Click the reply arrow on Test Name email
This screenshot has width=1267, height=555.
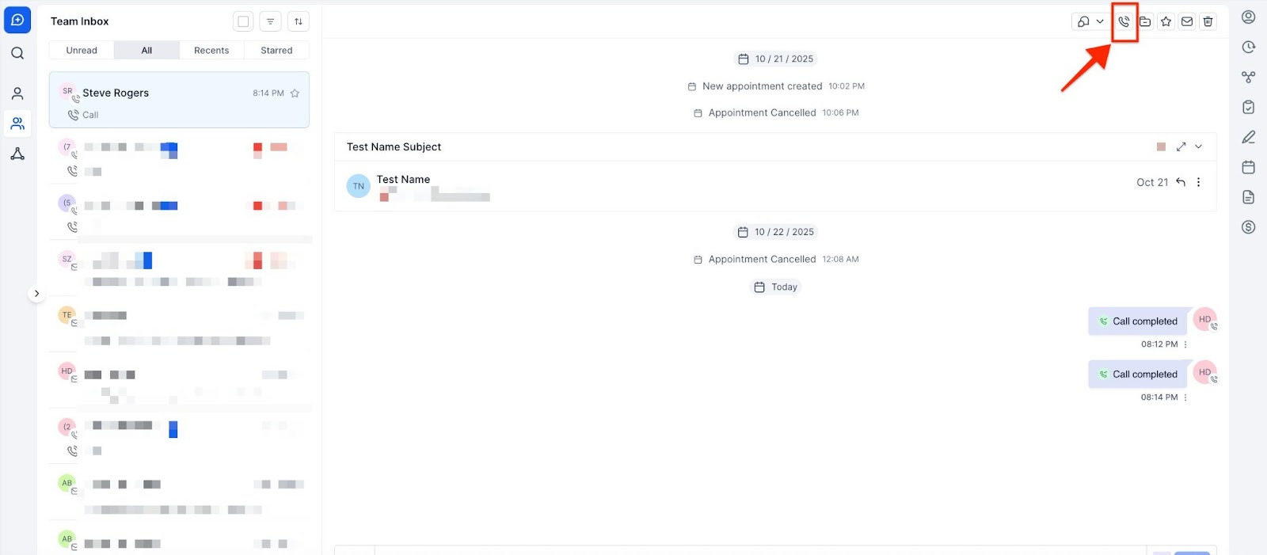click(1181, 182)
